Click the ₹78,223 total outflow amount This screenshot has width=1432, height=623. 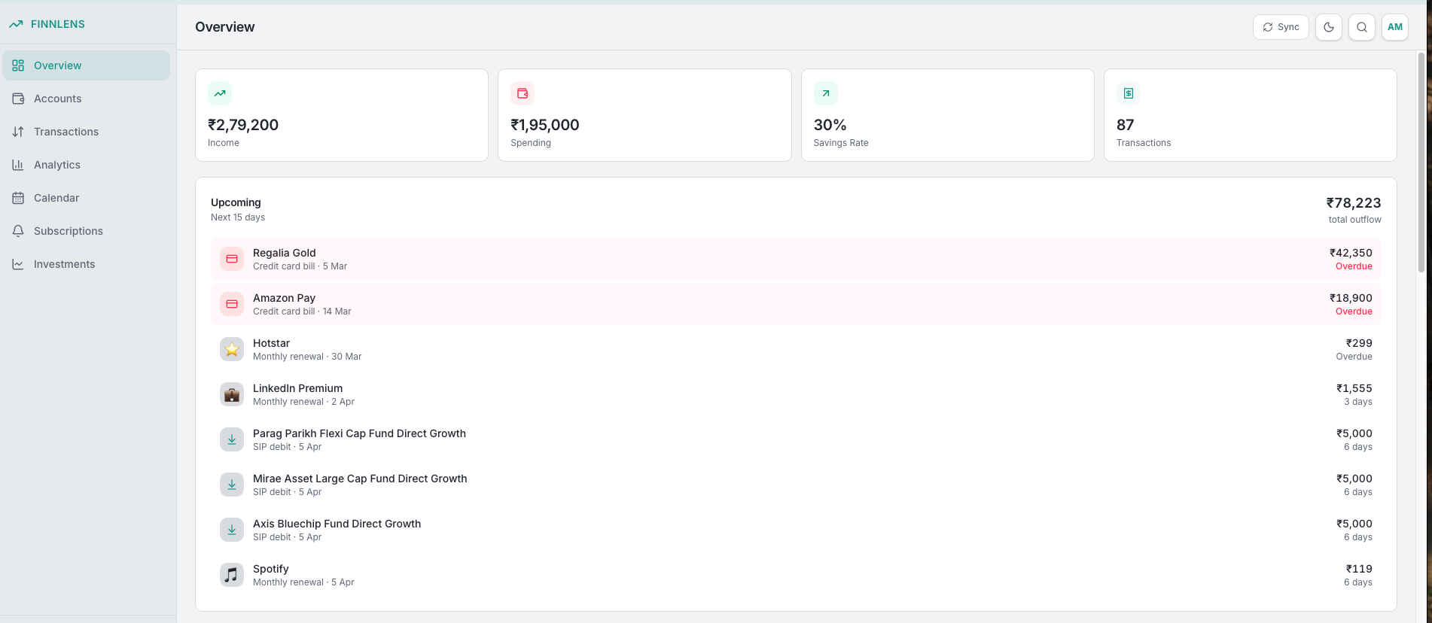pyautogui.click(x=1354, y=203)
